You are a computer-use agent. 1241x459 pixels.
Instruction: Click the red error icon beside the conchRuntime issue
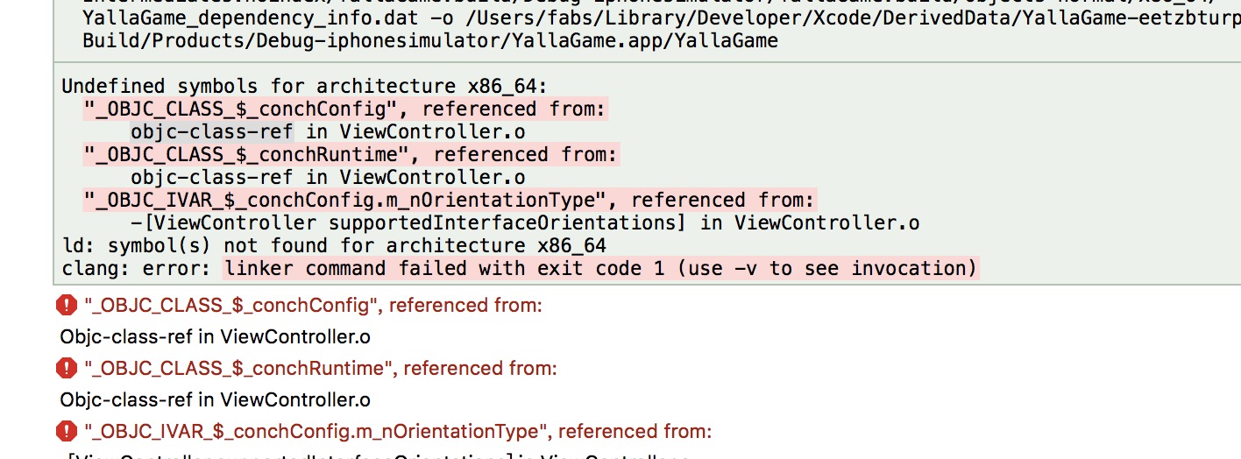click(x=67, y=368)
